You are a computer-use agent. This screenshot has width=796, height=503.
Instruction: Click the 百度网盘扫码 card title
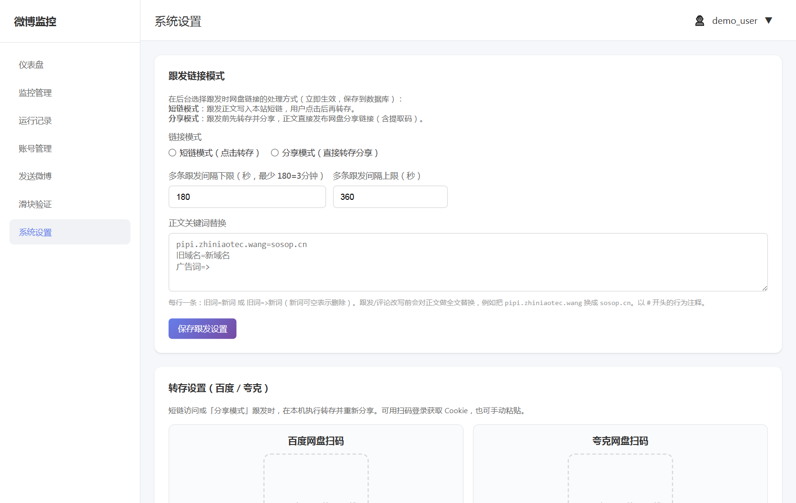316,441
